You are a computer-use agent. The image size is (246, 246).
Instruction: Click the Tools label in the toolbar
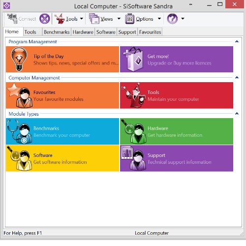pyautogui.click(x=72, y=19)
